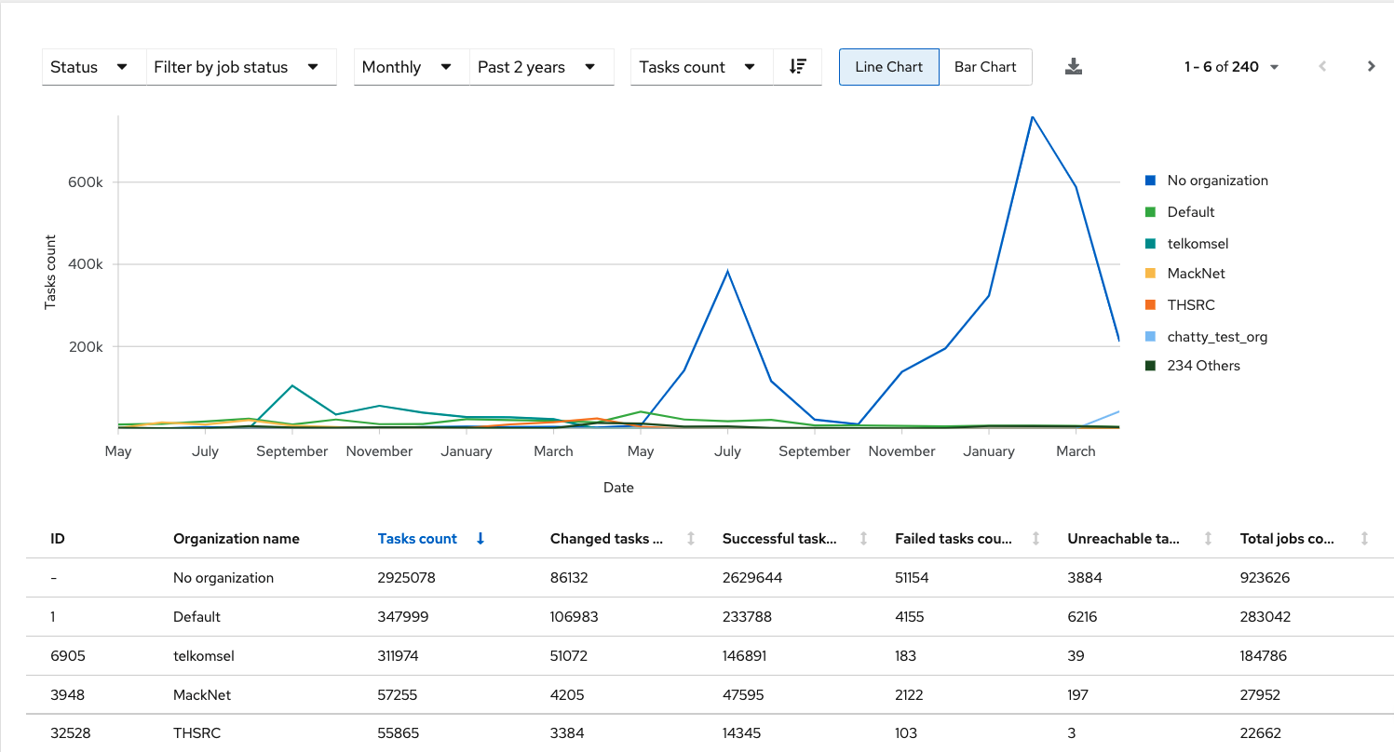This screenshot has height=752, width=1394.
Task: Click tasks count value 311974
Action: [x=399, y=656]
